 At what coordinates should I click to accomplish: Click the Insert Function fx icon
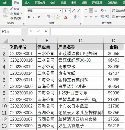pos(46,31)
